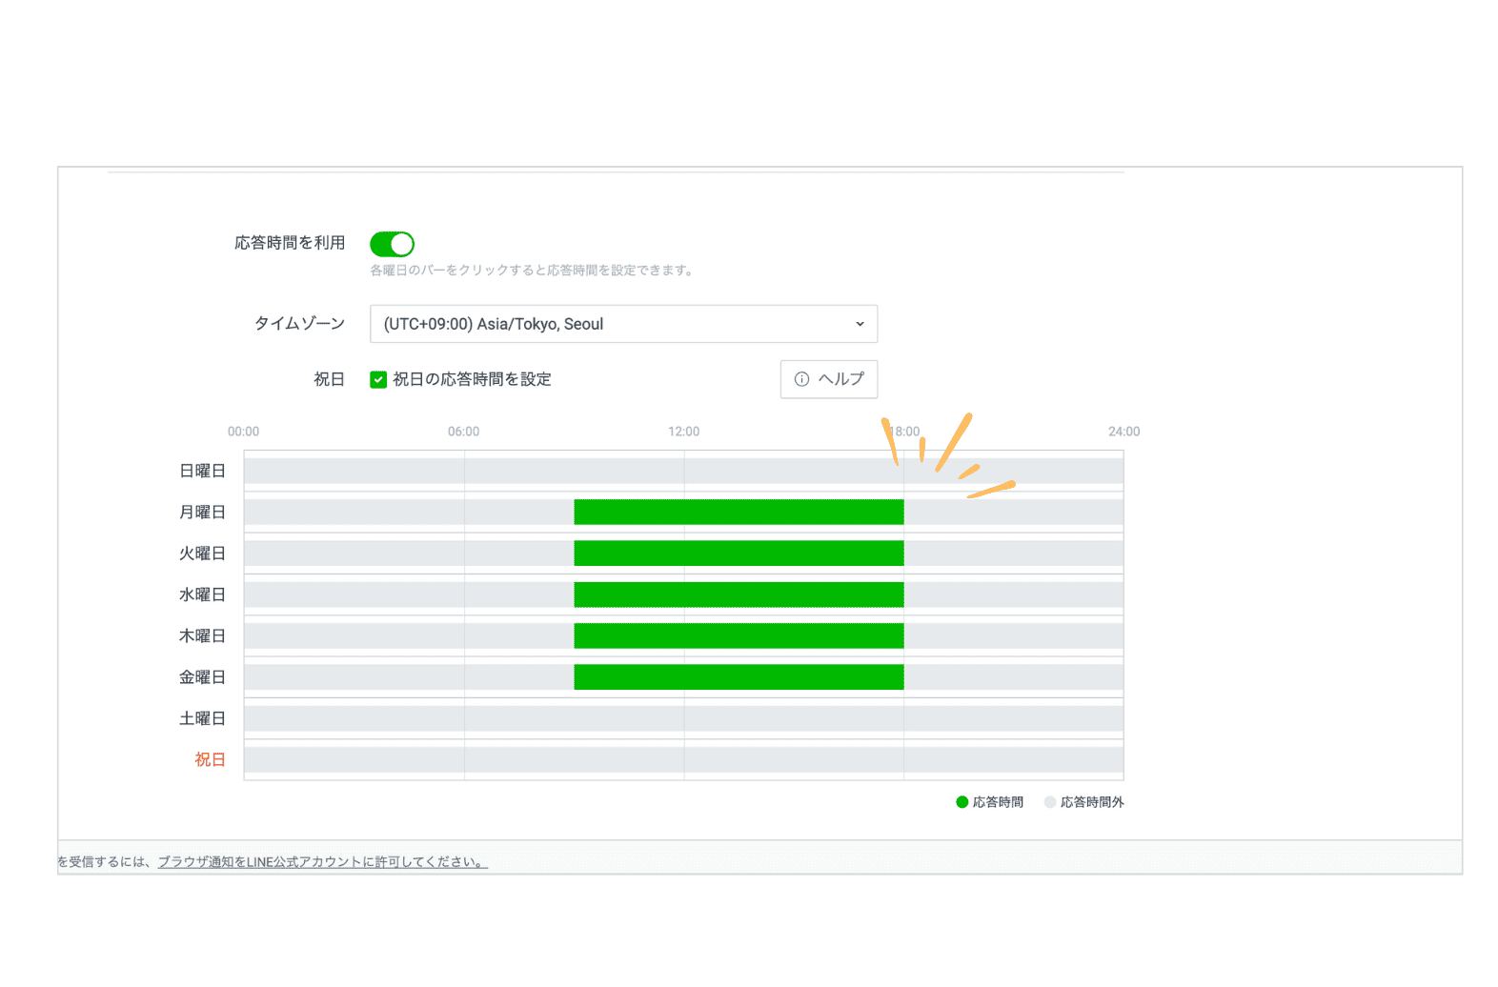Image resolution: width=1498 pixels, height=987 pixels.
Task: Click the ヘルプ button
Action: pyautogui.click(x=828, y=379)
